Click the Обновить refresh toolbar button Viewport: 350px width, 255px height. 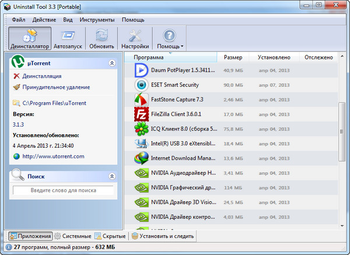coord(101,39)
